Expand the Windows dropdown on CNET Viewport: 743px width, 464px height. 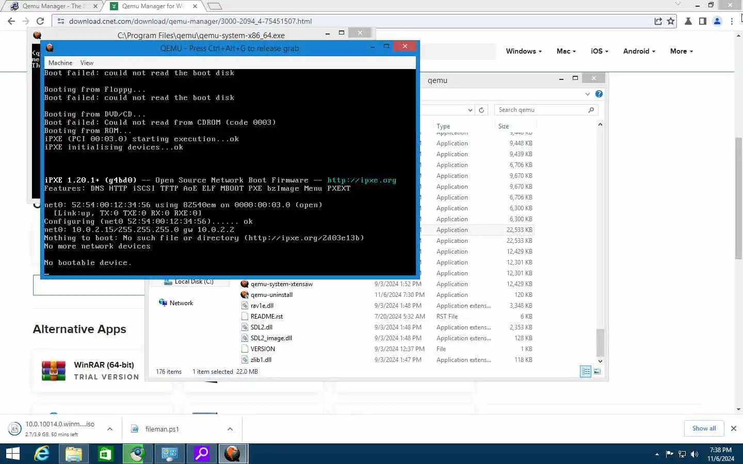click(x=524, y=51)
